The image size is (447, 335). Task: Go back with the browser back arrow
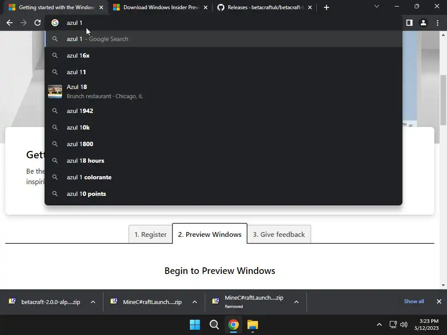10,23
